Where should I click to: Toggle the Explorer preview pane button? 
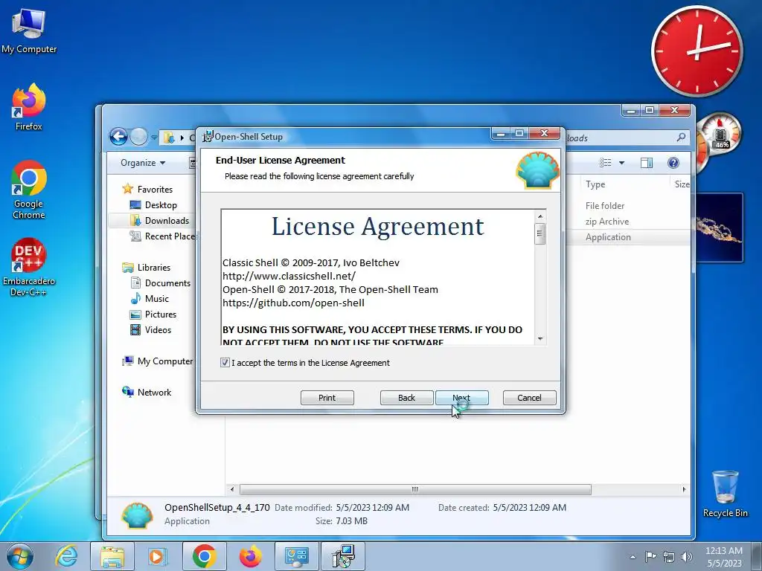tap(647, 163)
